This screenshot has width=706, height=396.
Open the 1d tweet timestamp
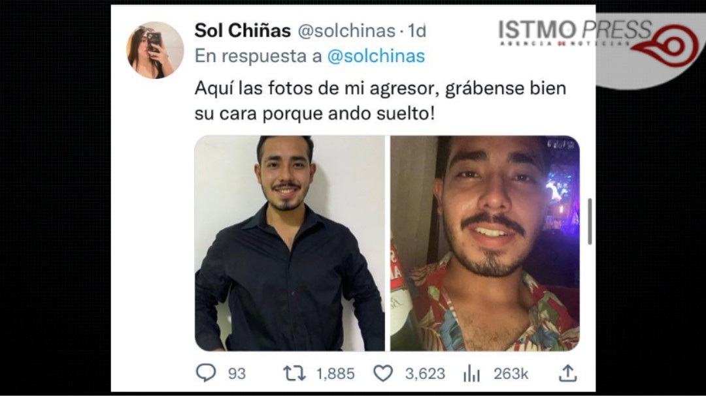click(x=416, y=31)
